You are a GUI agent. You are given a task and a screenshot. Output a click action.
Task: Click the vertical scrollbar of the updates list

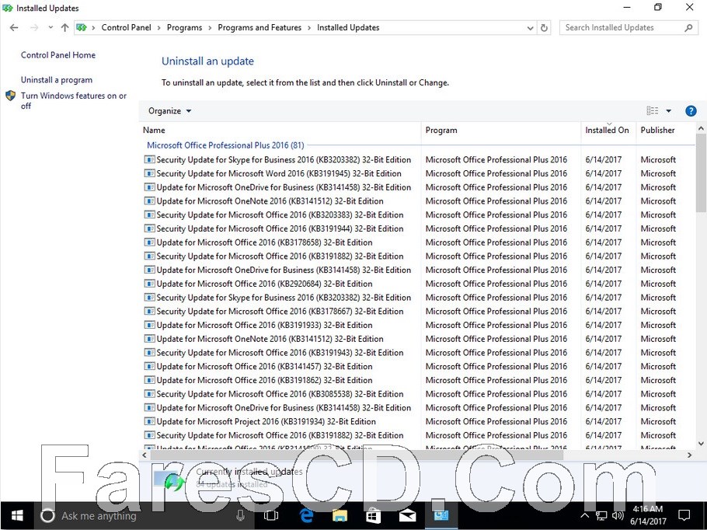[x=701, y=172]
